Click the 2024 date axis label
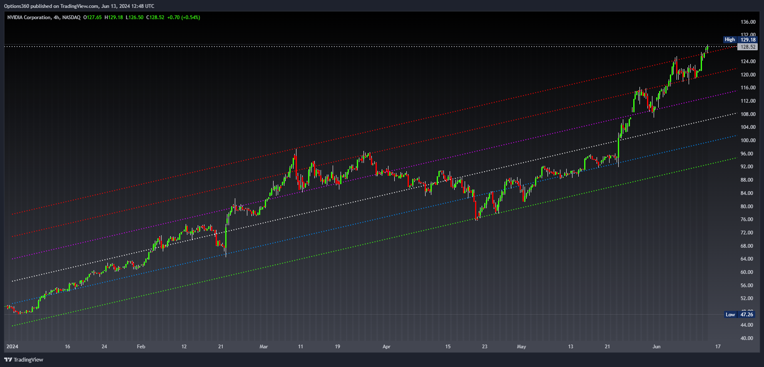The image size is (764, 367). tap(12, 347)
